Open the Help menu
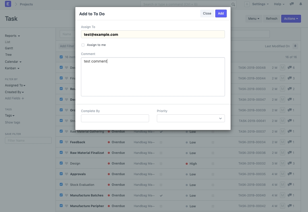 pos(279,4)
